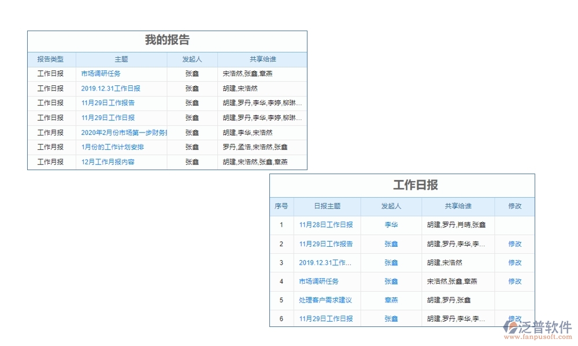Select originator 张鑫 in row 2

[391, 244]
